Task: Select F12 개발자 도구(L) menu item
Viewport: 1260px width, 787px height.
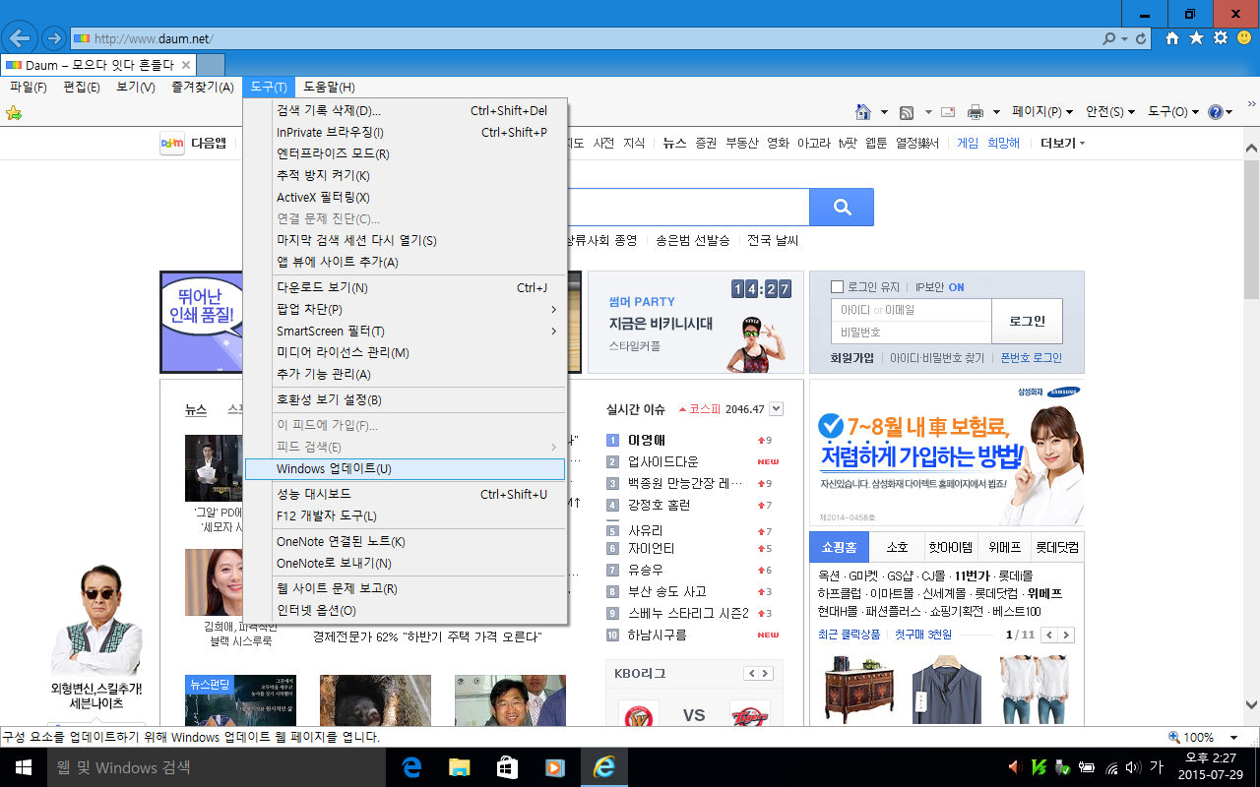Action: (x=405, y=516)
